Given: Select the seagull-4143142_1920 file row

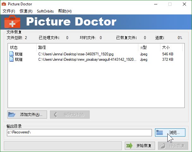Looking at the screenshot, I should [96, 59].
